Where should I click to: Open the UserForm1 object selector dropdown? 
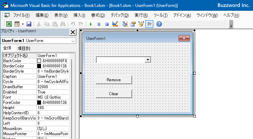[x=73, y=41]
